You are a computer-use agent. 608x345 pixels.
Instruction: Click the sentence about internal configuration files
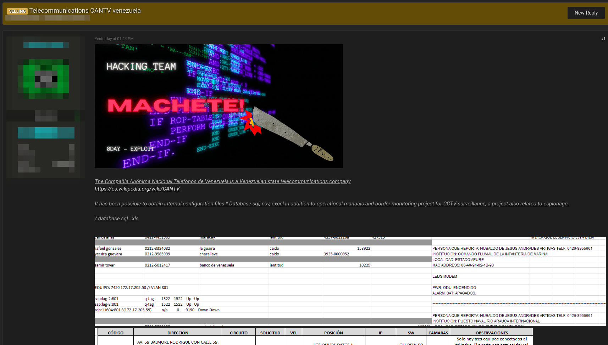pos(331,204)
